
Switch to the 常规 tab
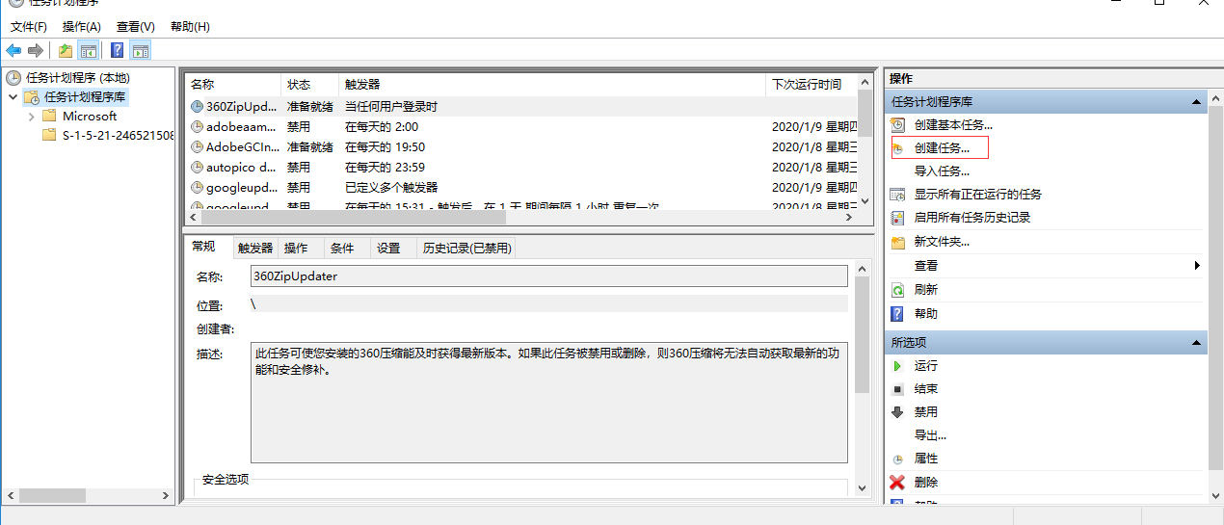pyautogui.click(x=204, y=247)
